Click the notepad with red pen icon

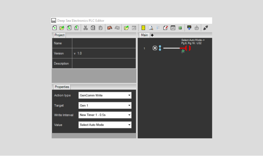[x=166, y=28]
